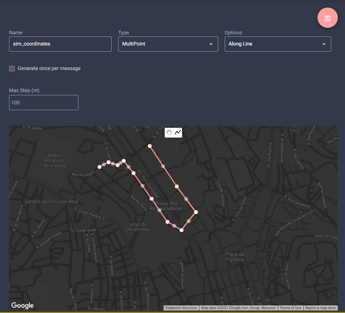345x313 pixels.
Task: Click inside the Name input field
Action: [x=60, y=44]
